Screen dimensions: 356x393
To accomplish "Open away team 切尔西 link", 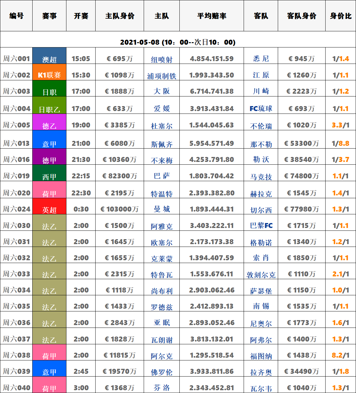I will pos(261,210).
